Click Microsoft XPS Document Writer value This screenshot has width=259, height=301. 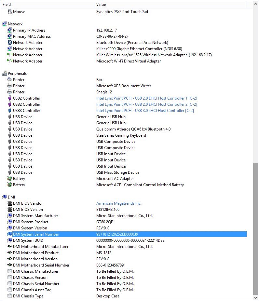click(124, 86)
